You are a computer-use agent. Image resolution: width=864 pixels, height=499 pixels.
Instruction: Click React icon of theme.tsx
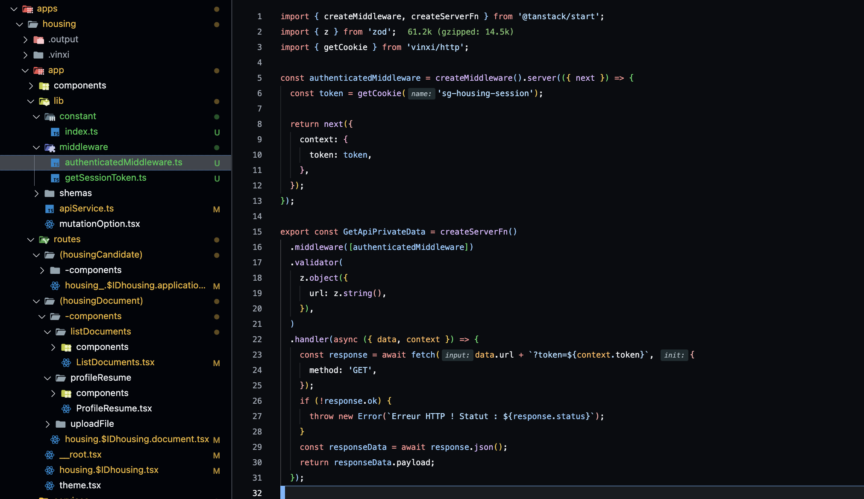coord(50,486)
